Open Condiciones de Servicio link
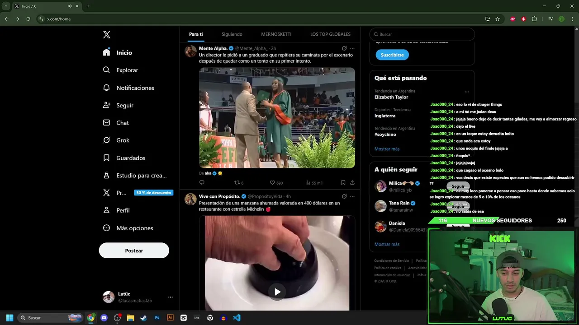The width and height of the screenshot is (579, 325). coord(391,260)
